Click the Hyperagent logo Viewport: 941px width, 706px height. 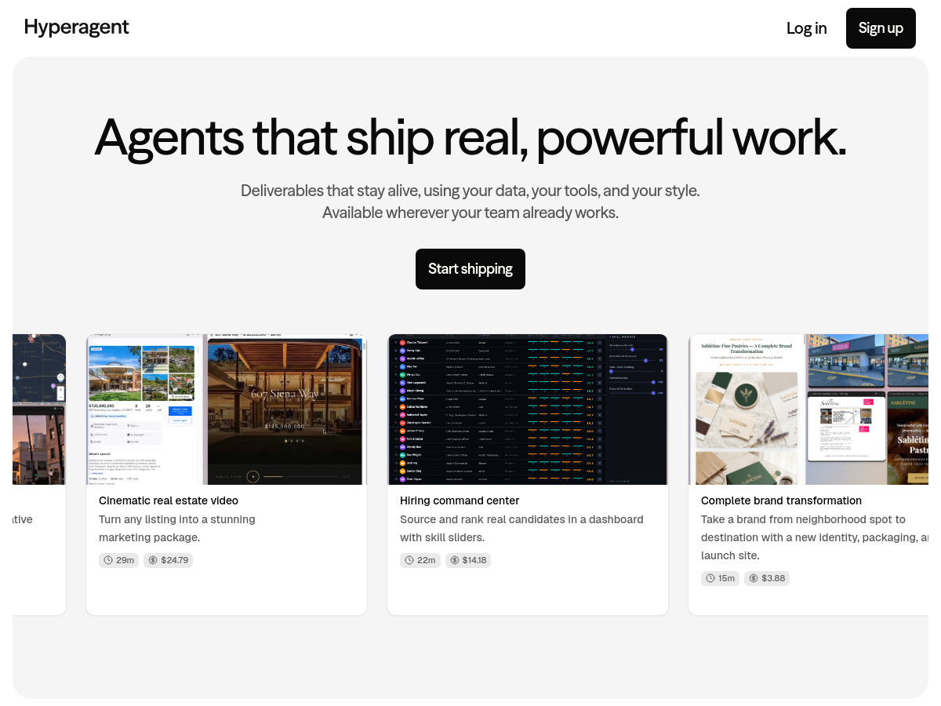pos(76,27)
